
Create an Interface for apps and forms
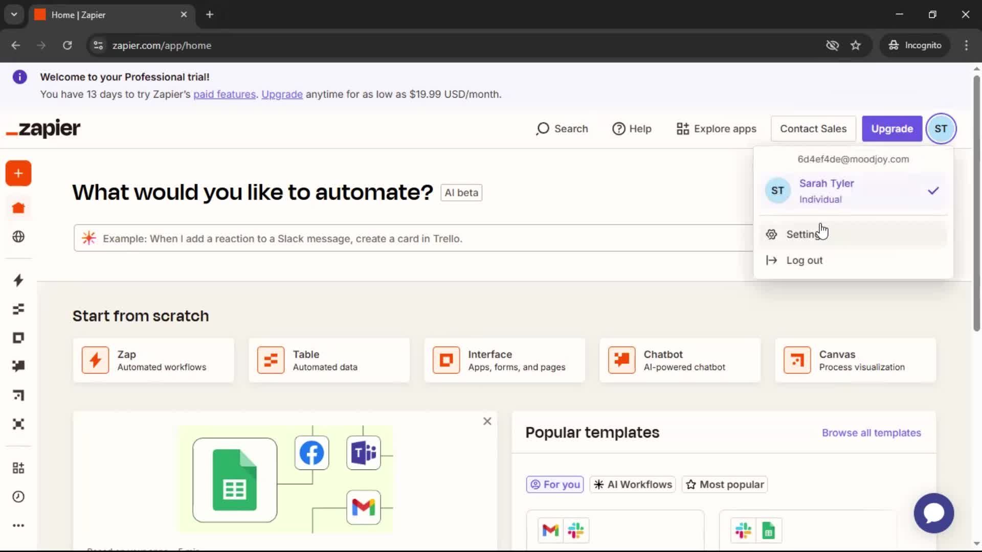504,360
